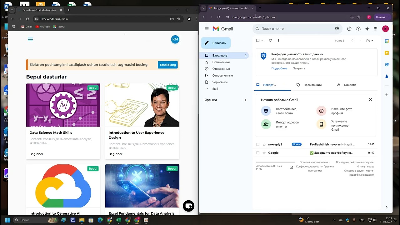
Task: Switch to Промоакции inbox tab
Action: click(309, 85)
